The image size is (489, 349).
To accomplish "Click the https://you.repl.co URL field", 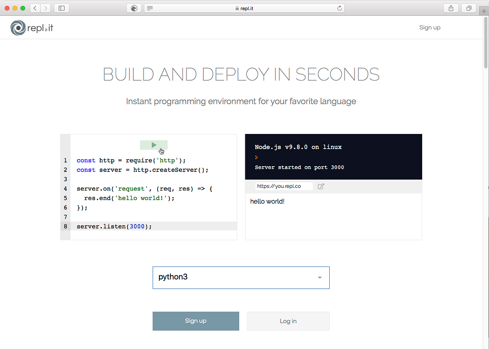I will pos(284,186).
